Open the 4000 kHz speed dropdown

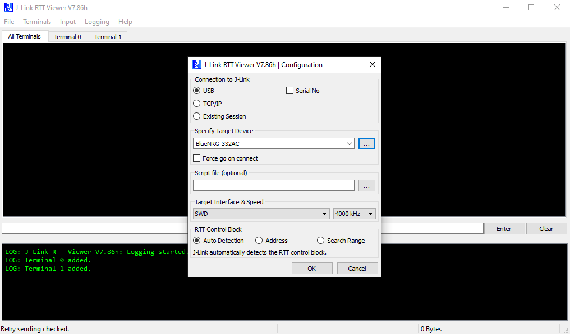coord(355,214)
